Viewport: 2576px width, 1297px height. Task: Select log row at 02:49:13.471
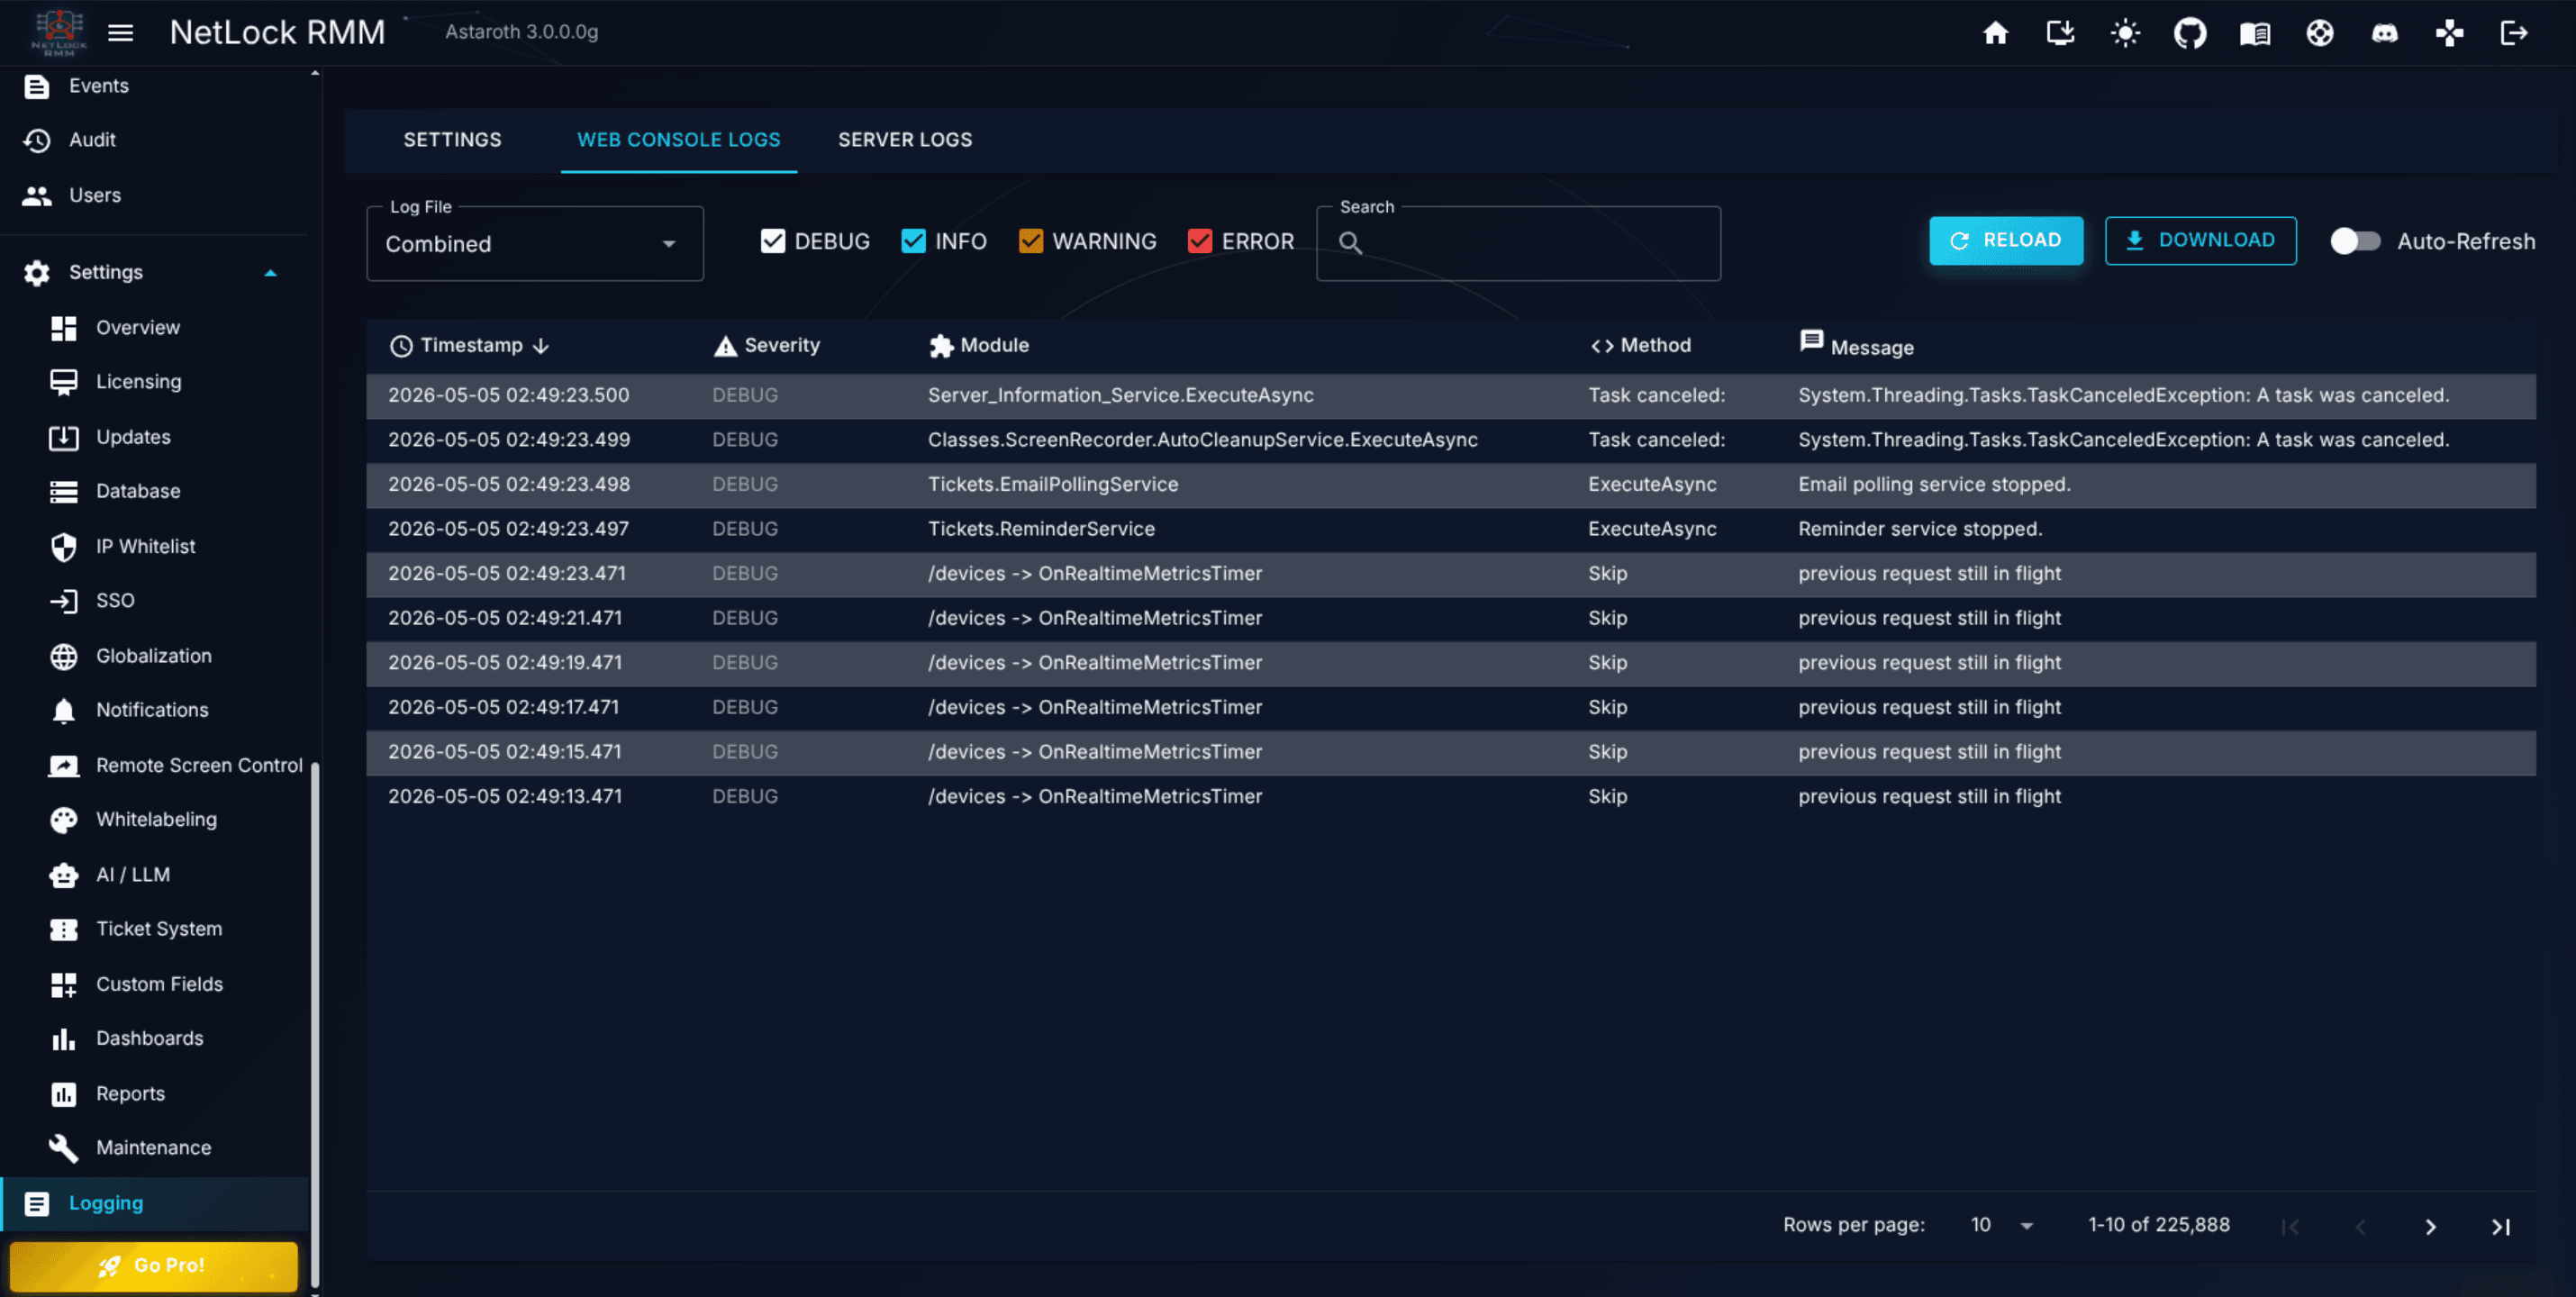pyautogui.click(x=1450, y=797)
